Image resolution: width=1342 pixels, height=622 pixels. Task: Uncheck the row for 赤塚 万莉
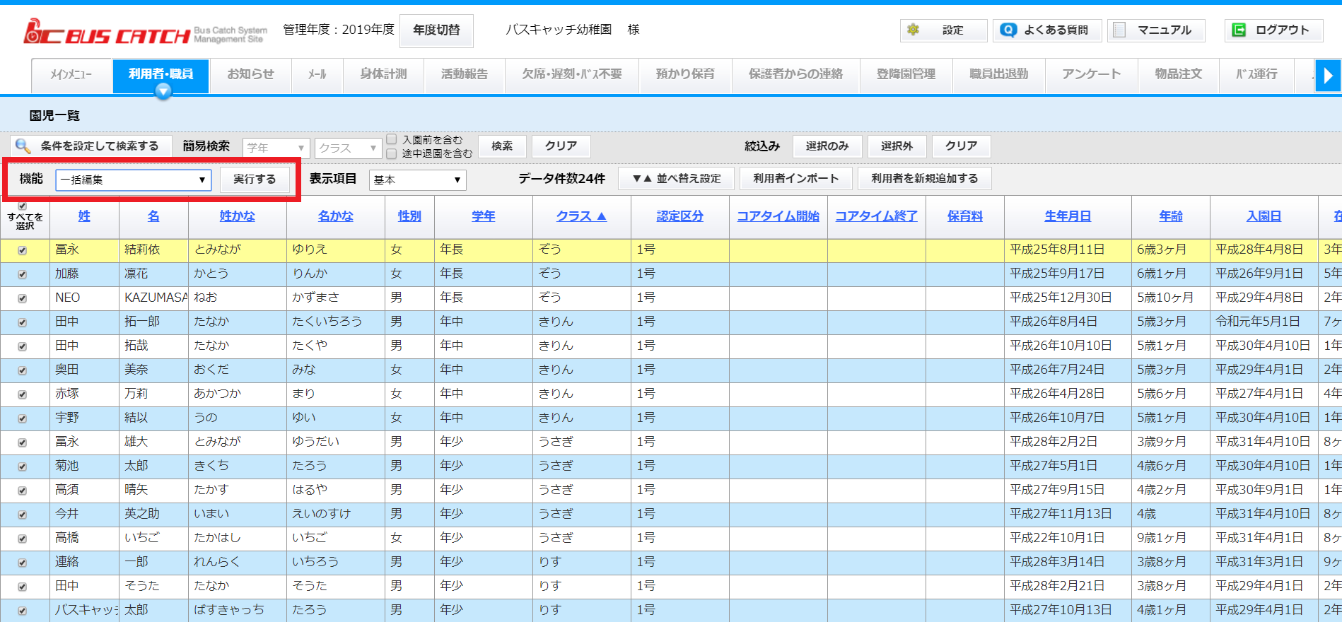click(x=22, y=394)
